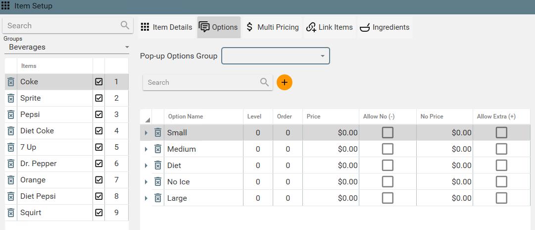The height and width of the screenshot is (230, 535).
Task: Uncheck the Squirt item checkbox
Action: 99,213
